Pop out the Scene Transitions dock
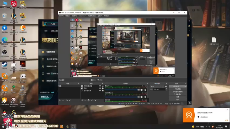 [166, 83]
